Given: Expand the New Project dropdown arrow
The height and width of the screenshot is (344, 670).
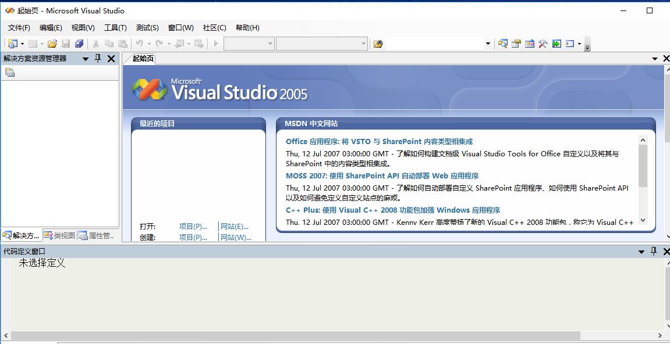Looking at the screenshot, I should tap(22, 44).
